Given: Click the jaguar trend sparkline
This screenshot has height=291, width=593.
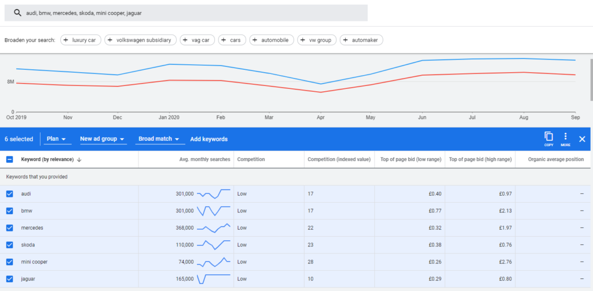Looking at the screenshot, I should point(214,279).
